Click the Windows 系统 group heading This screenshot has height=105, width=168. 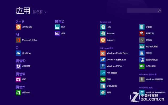point(146,88)
